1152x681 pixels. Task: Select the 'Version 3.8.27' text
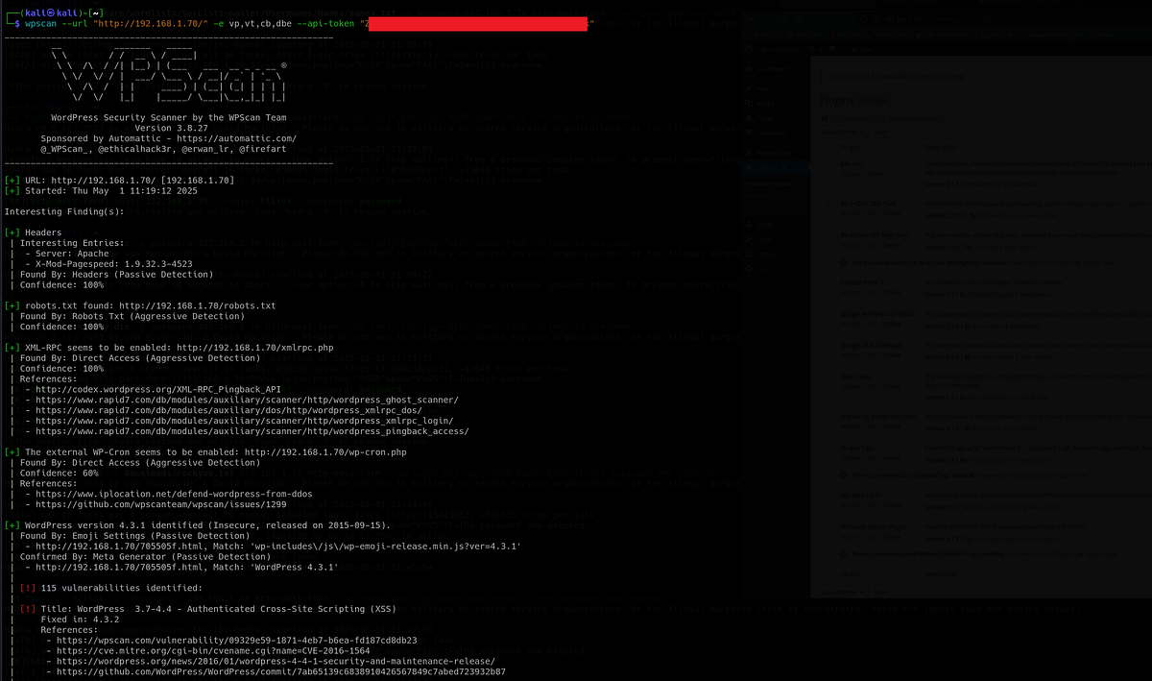pos(173,128)
